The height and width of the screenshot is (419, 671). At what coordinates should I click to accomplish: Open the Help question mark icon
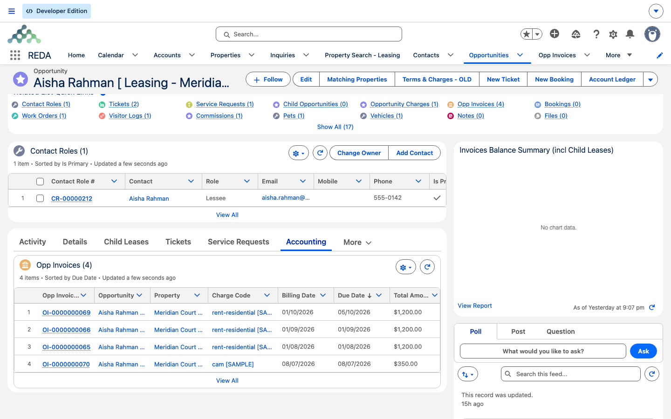(596, 34)
